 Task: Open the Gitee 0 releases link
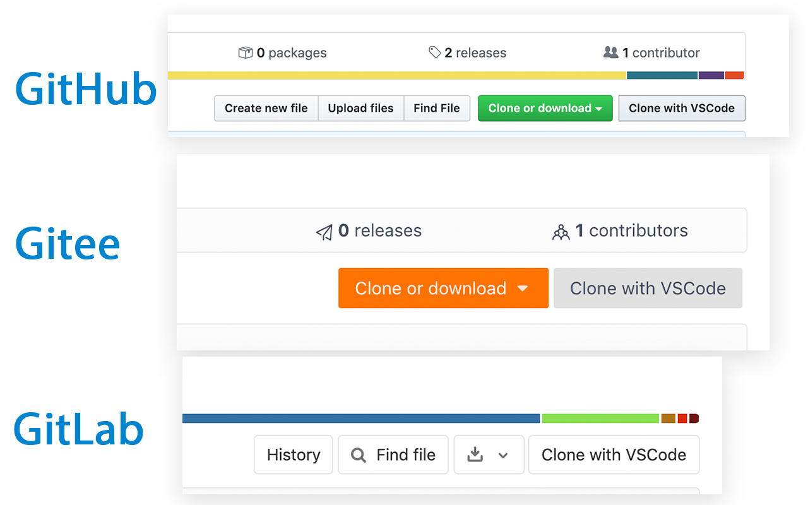point(369,231)
